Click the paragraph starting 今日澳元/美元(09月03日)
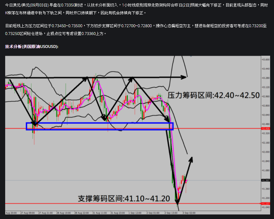This screenshot has width=274, height=219. click(x=137, y=9)
